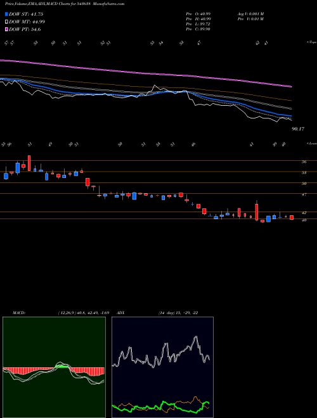Click the 'Avg V: 0.001 M' value
This screenshot has width=317, height=418.
tap(250, 14)
